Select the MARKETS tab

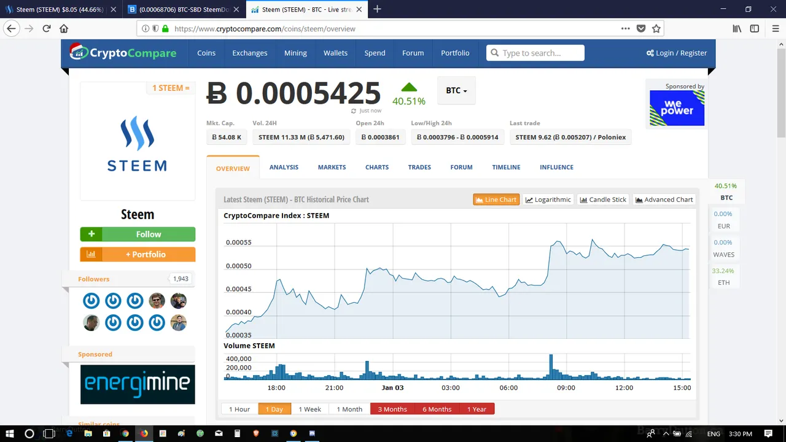(x=332, y=167)
